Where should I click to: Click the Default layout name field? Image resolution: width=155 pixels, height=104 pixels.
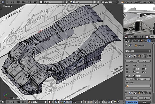(53, 2)
